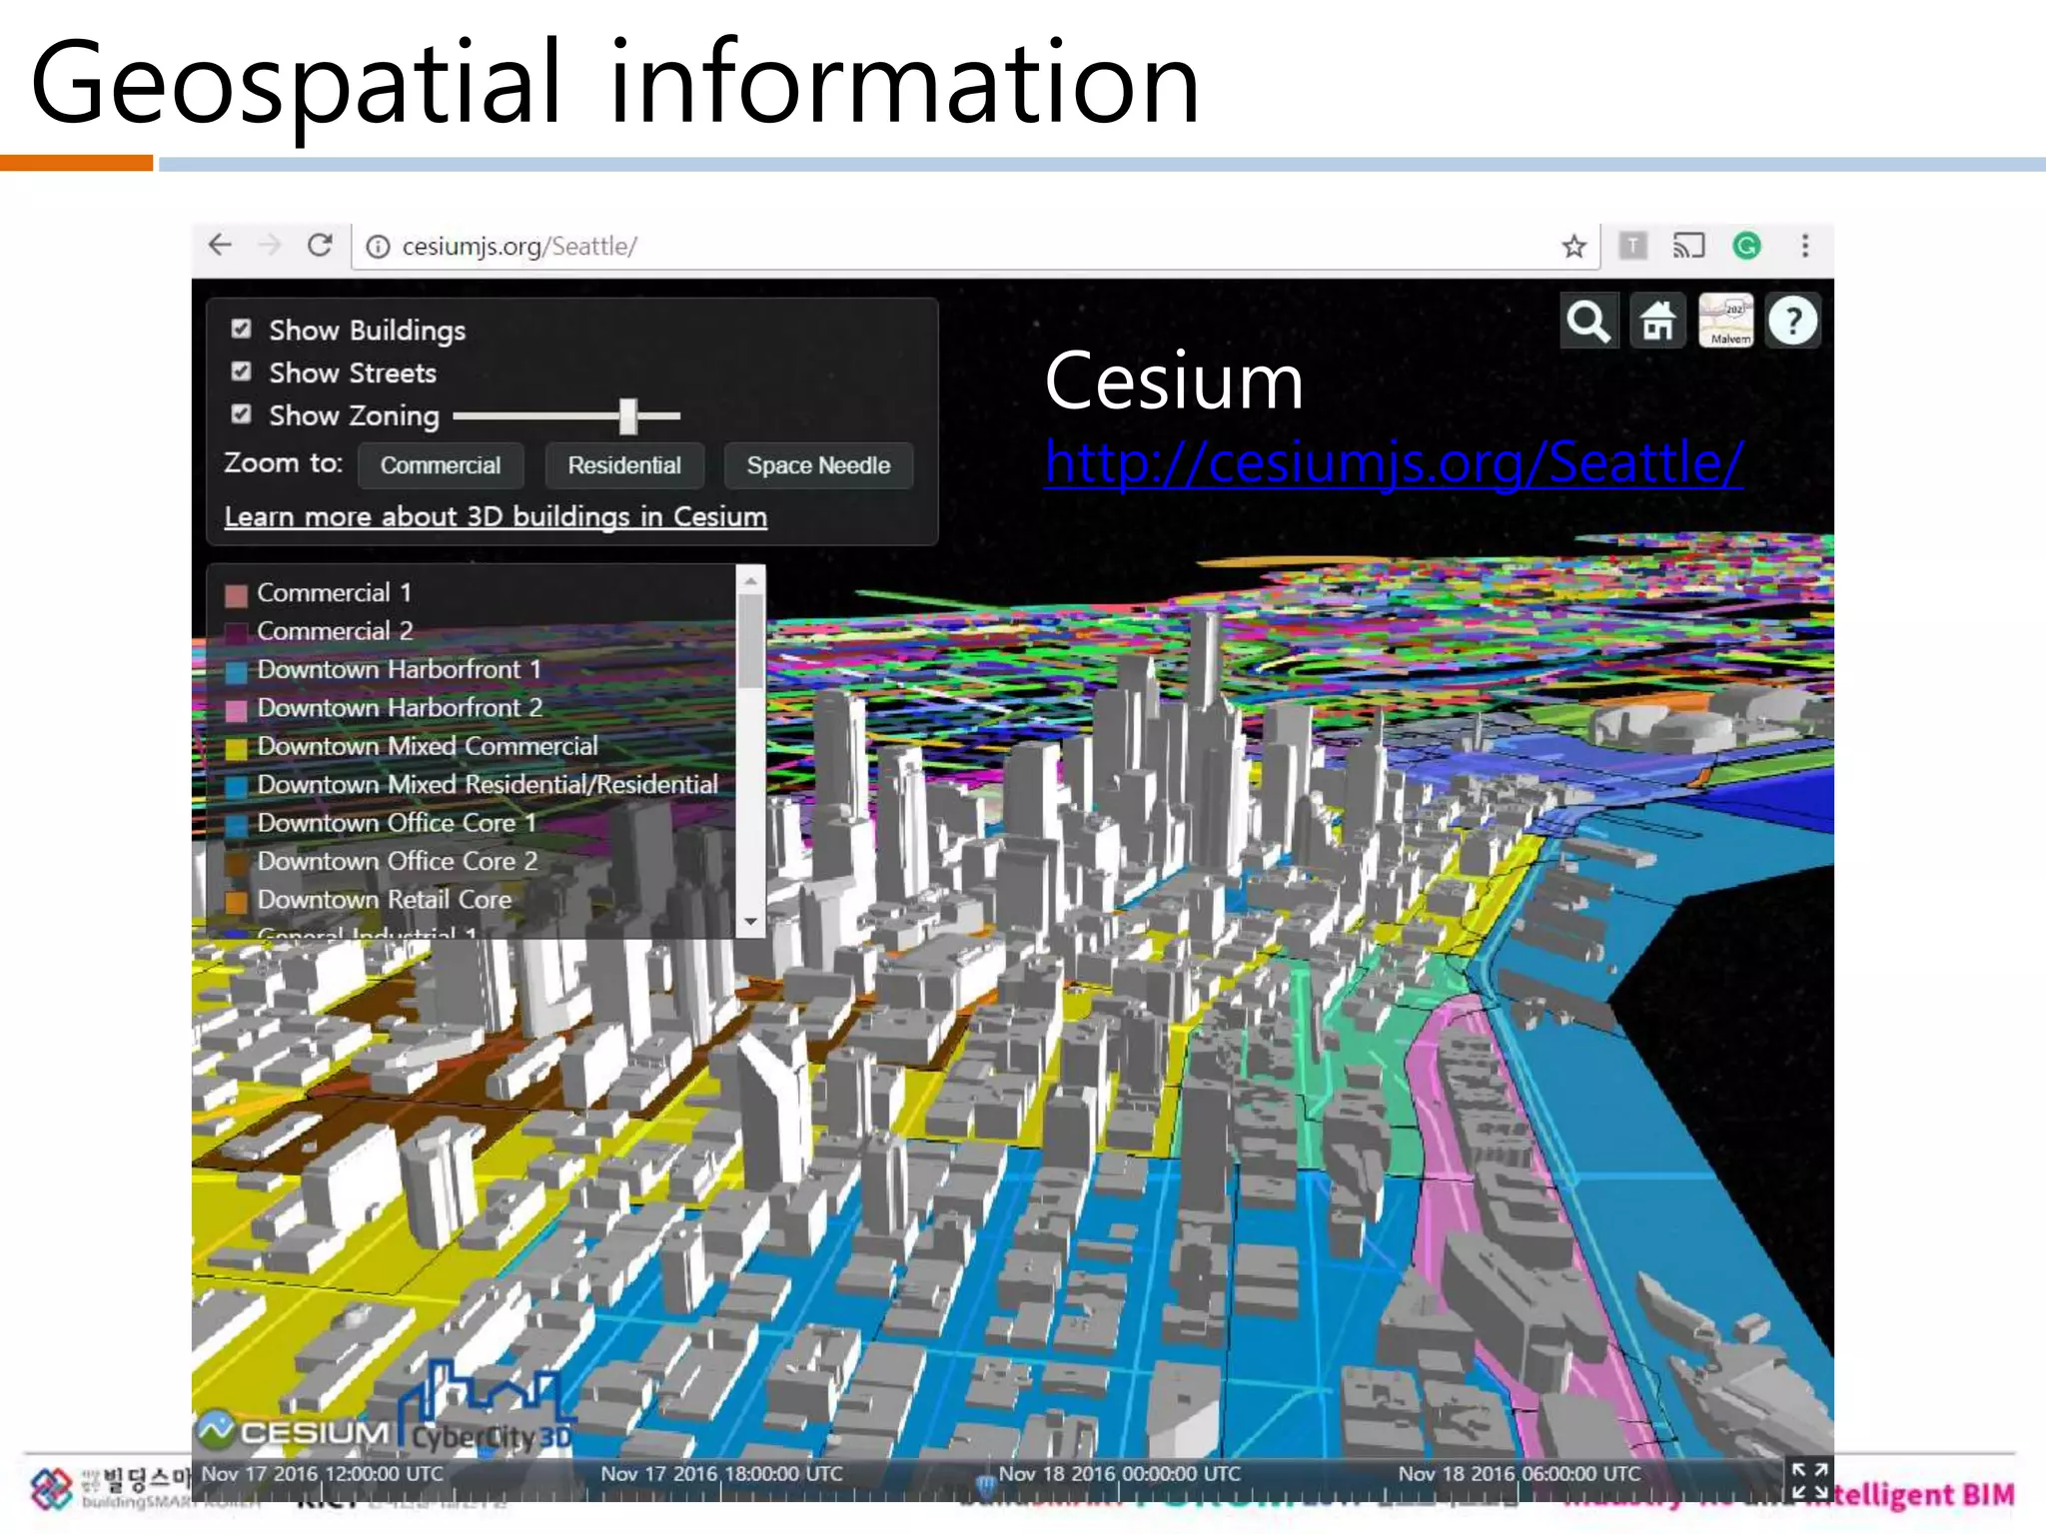The width and height of the screenshot is (2046, 1534).
Task: Open the base layer imagery picker
Action: (1726, 321)
